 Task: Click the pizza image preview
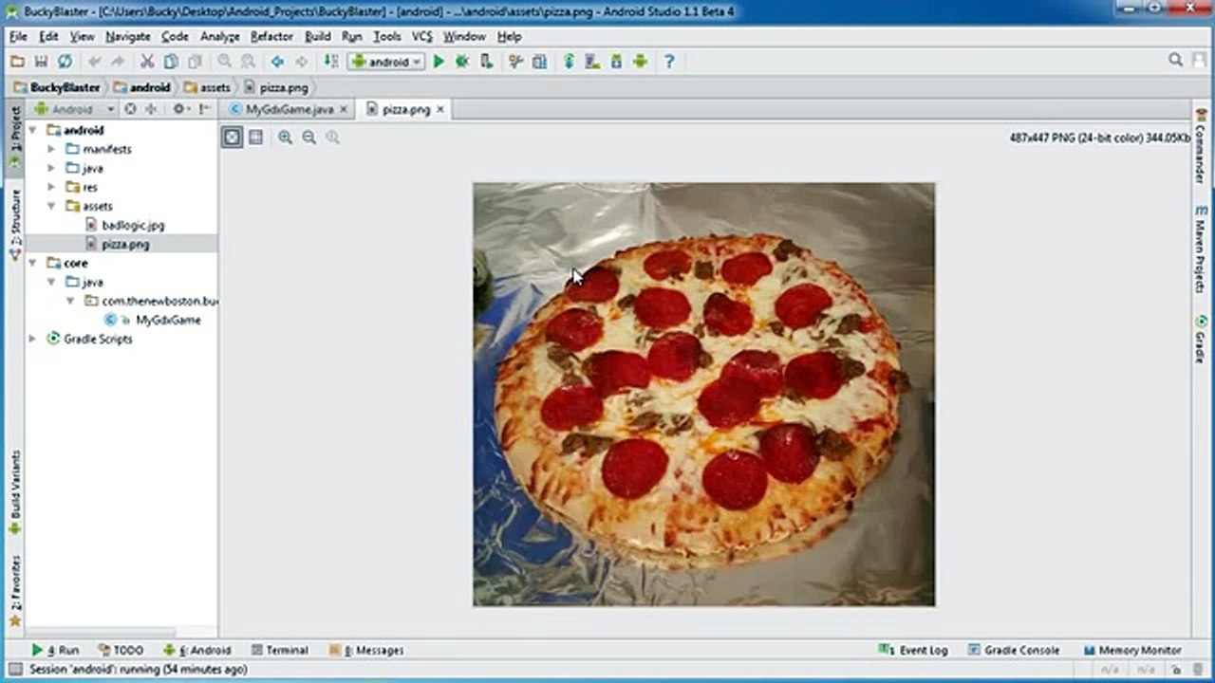pyautogui.click(x=703, y=395)
